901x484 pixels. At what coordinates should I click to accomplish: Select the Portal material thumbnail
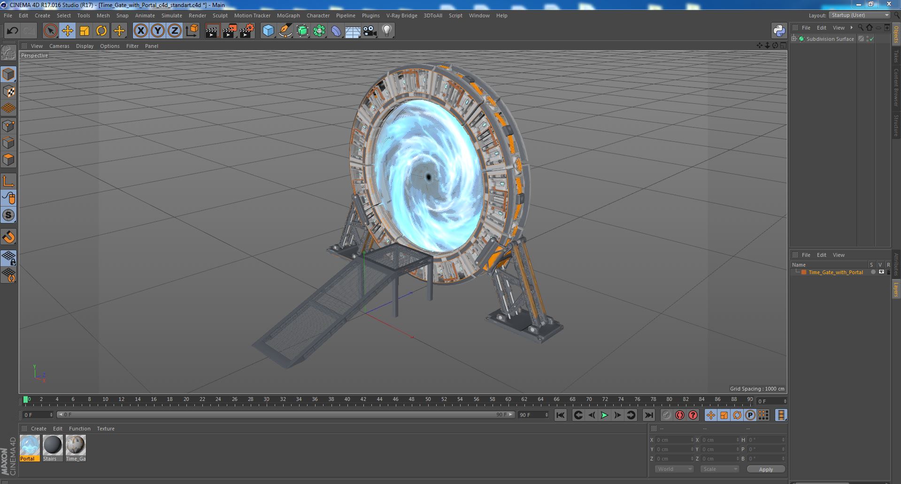point(30,448)
